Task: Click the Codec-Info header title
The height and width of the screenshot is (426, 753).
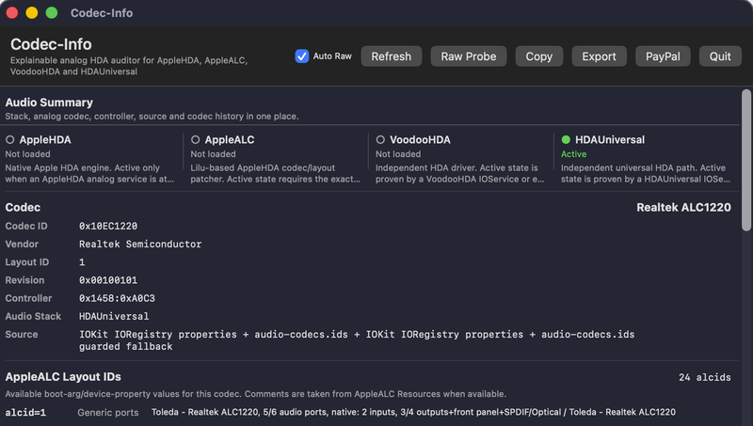Action: pyautogui.click(x=51, y=44)
